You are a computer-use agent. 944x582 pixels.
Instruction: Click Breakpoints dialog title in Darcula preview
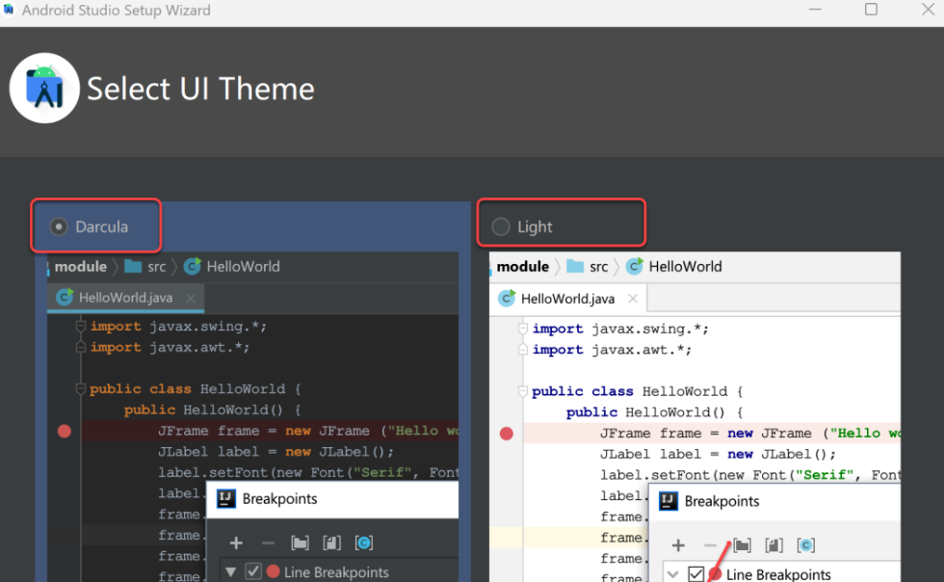pyautogui.click(x=279, y=499)
